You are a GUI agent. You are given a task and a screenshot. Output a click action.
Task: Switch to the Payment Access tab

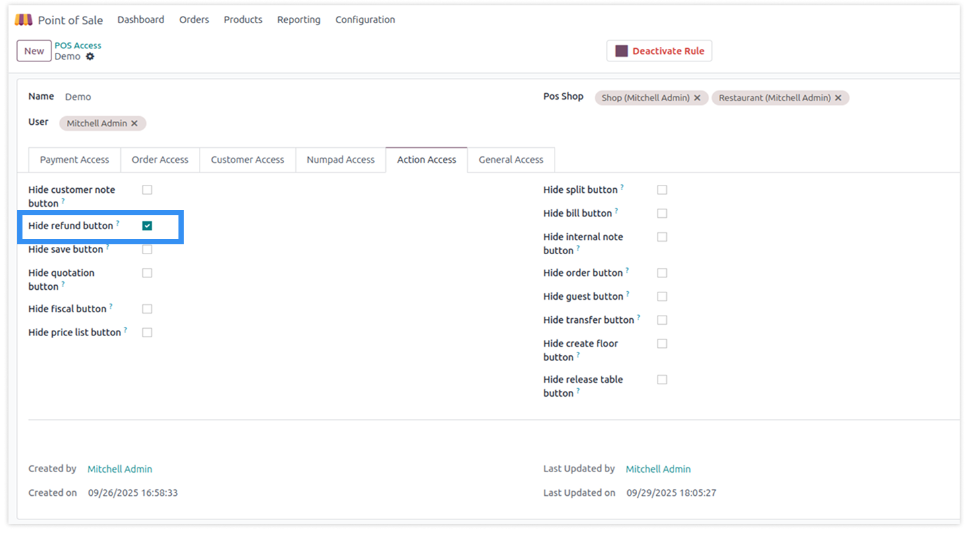[74, 160]
